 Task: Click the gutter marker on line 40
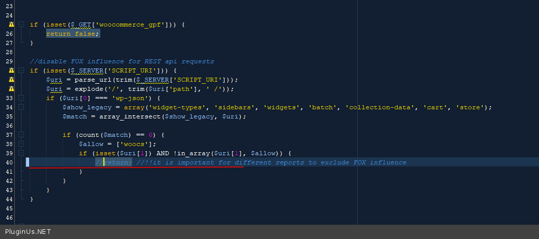[28, 162]
